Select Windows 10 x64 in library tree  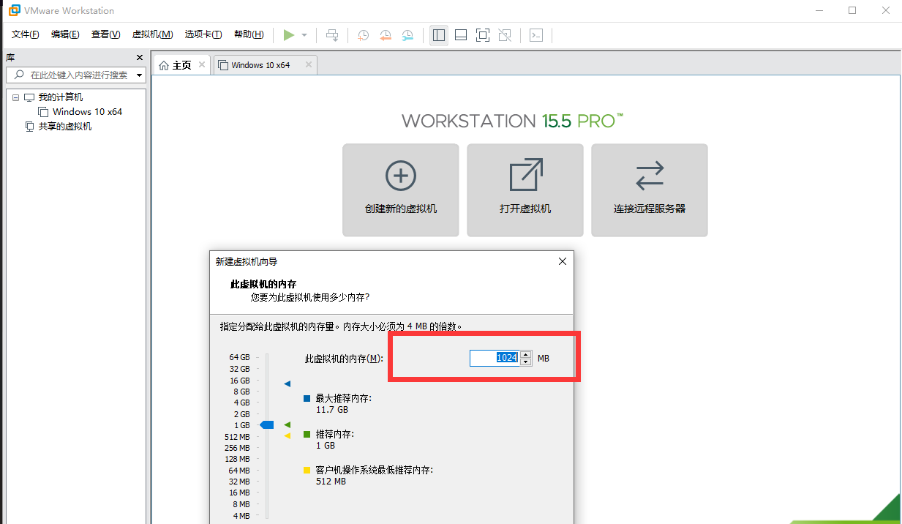coord(87,112)
